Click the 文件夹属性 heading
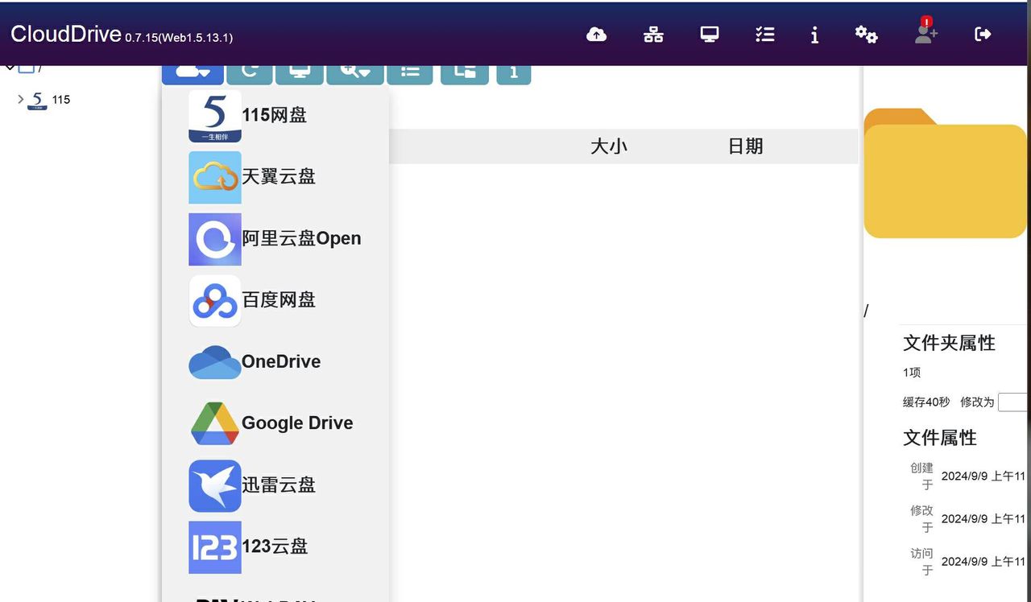The height and width of the screenshot is (602, 1031). point(949,343)
